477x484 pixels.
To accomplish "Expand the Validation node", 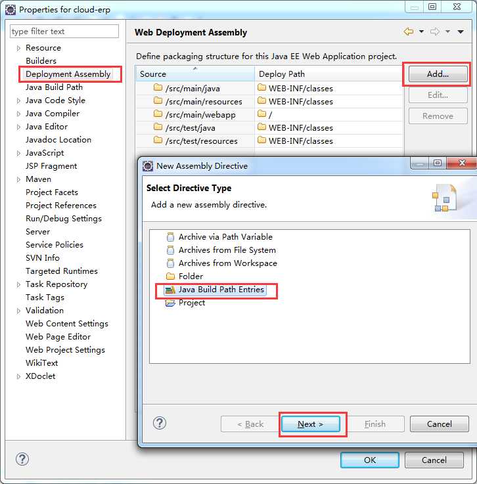I will [x=18, y=311].
